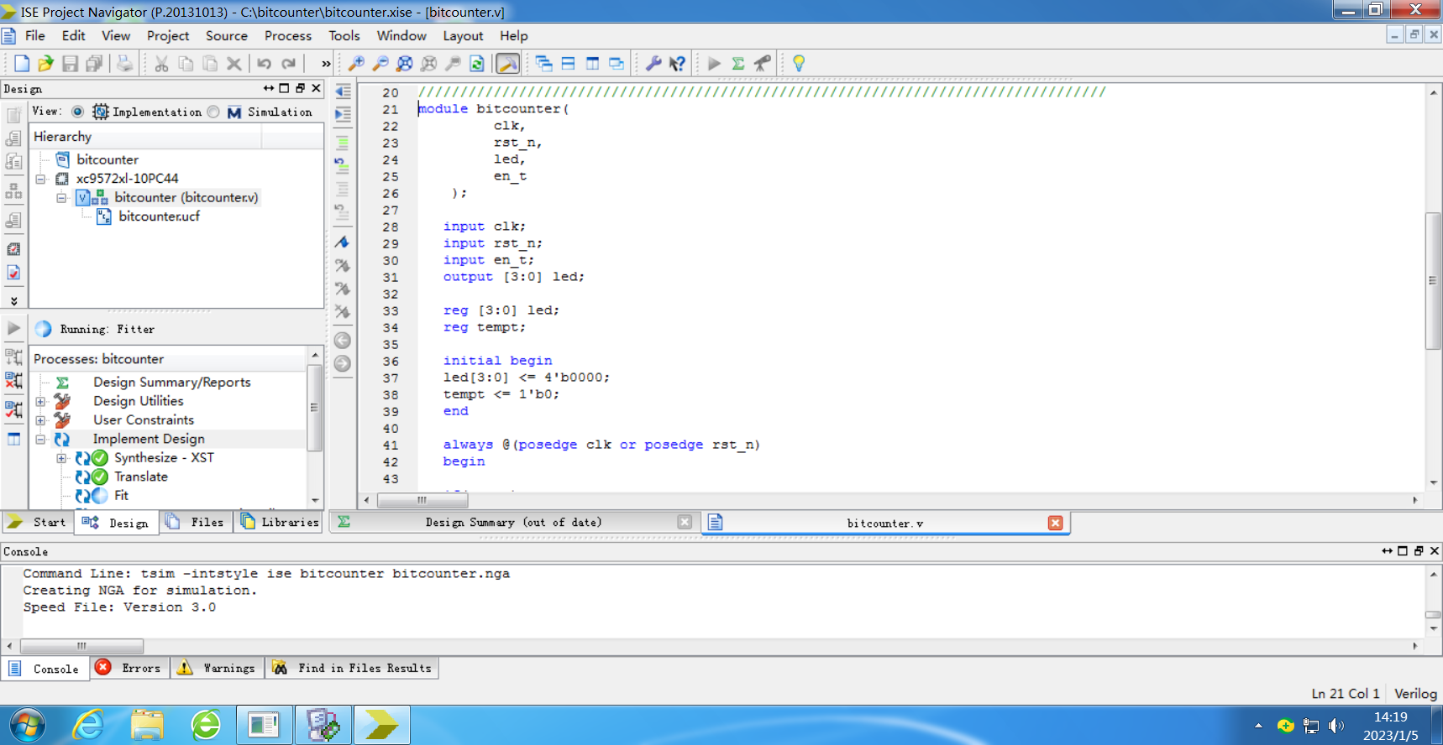Image resolution: width=1443 pixels, height=745 pixels.
Task: Open the Tools menu
Action: [x=344, y=36]
